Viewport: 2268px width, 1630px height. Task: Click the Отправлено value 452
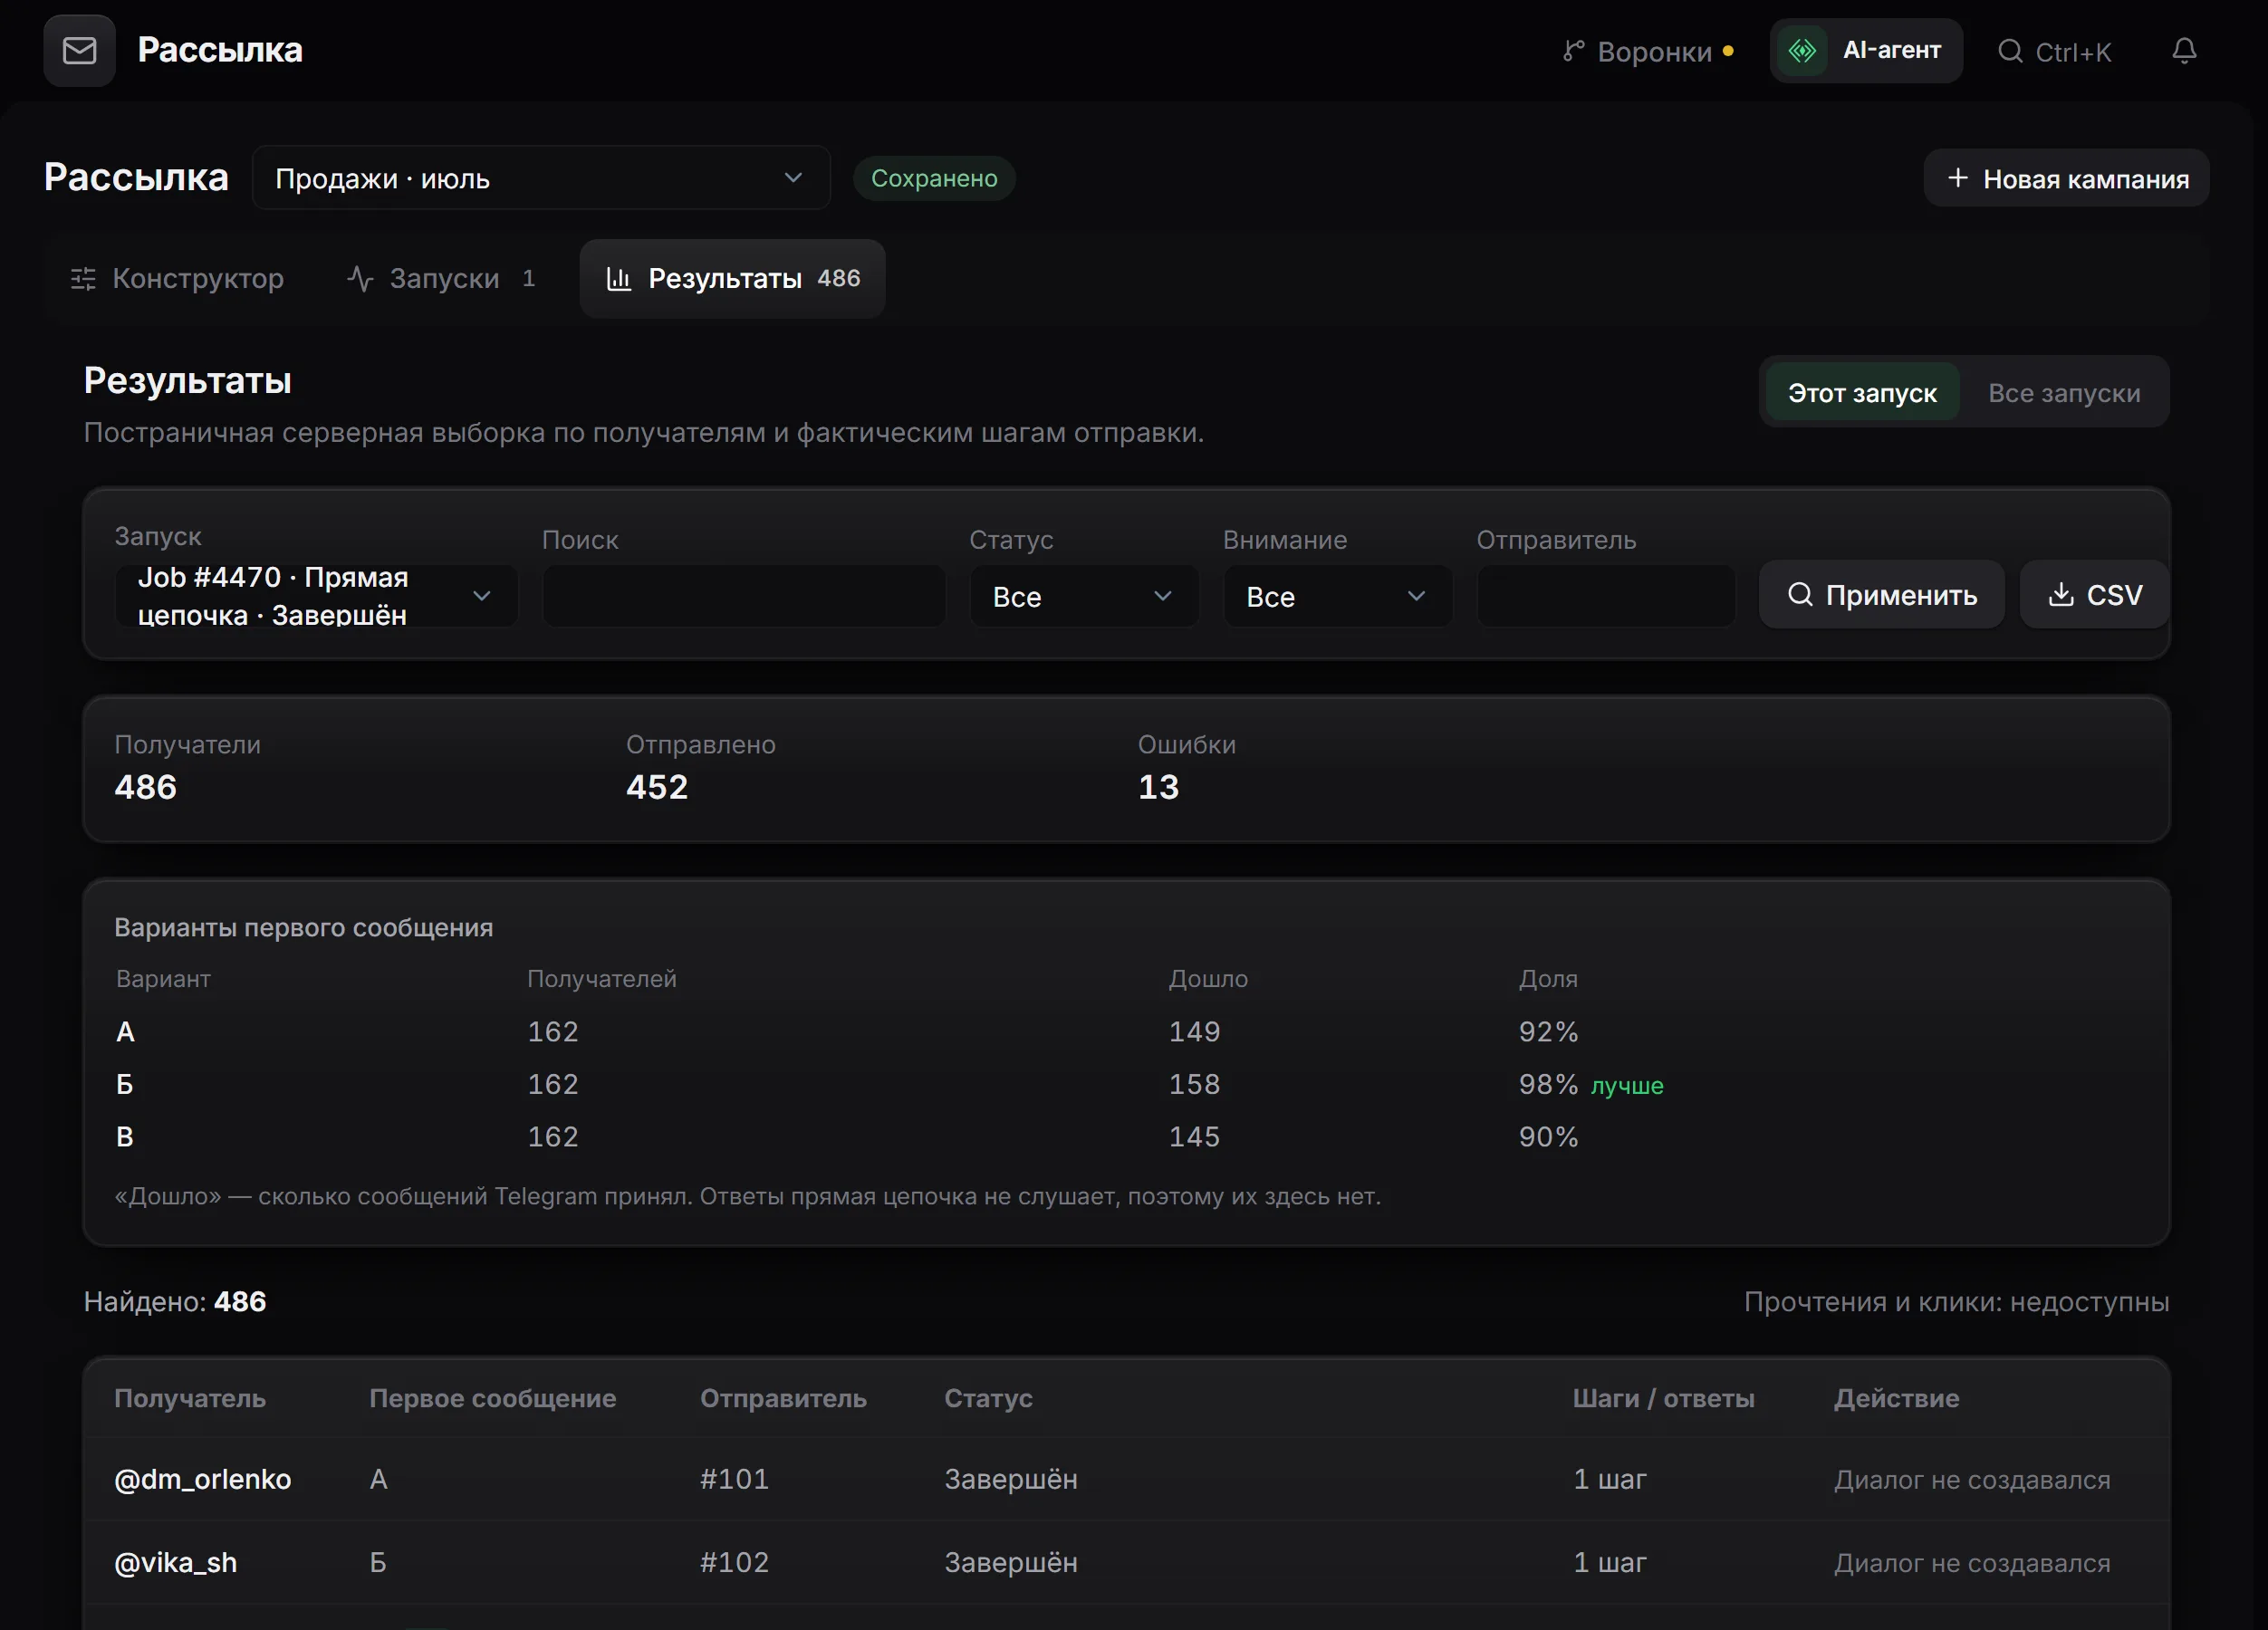(x=657, y=787)
